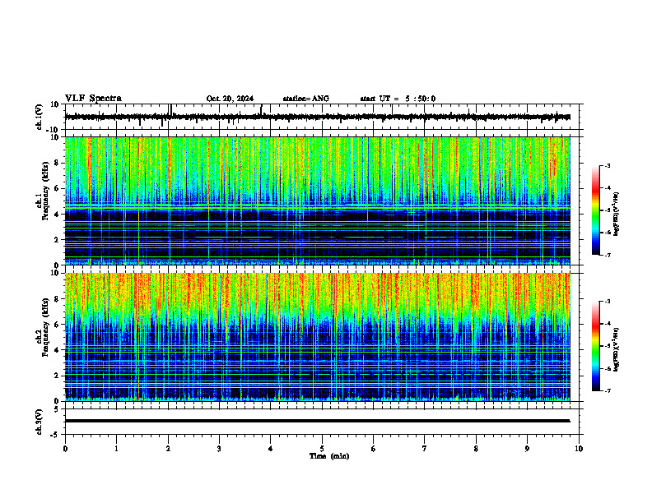The height and width of the screenshot is (503, 652).
Task: Click the "VLF Spectra" plot title
Action: 93,99
